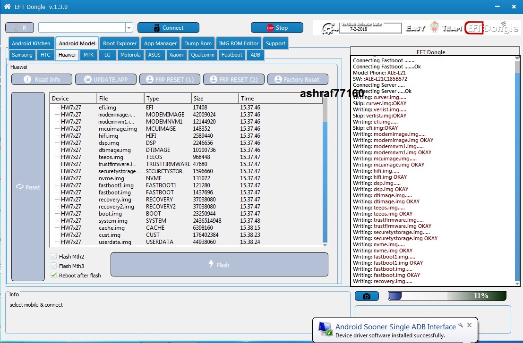This screenshot has height=343, width=523.
Task: Select the mcuimage.img row
Action: pos(187,128)
